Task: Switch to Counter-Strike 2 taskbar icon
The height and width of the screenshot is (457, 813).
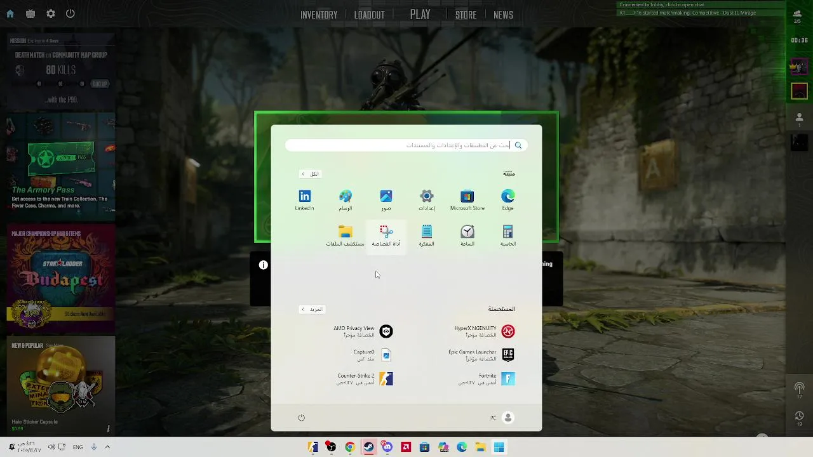Action: (312, 447)
